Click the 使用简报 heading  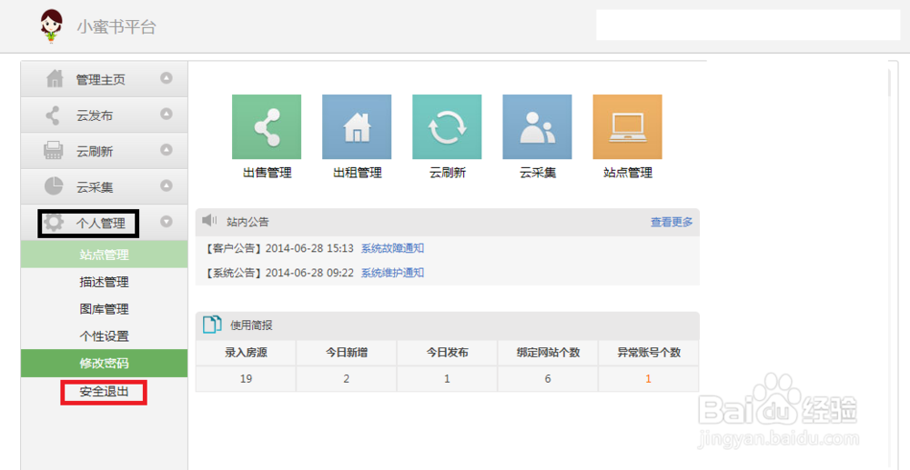[x=251, y=325]
